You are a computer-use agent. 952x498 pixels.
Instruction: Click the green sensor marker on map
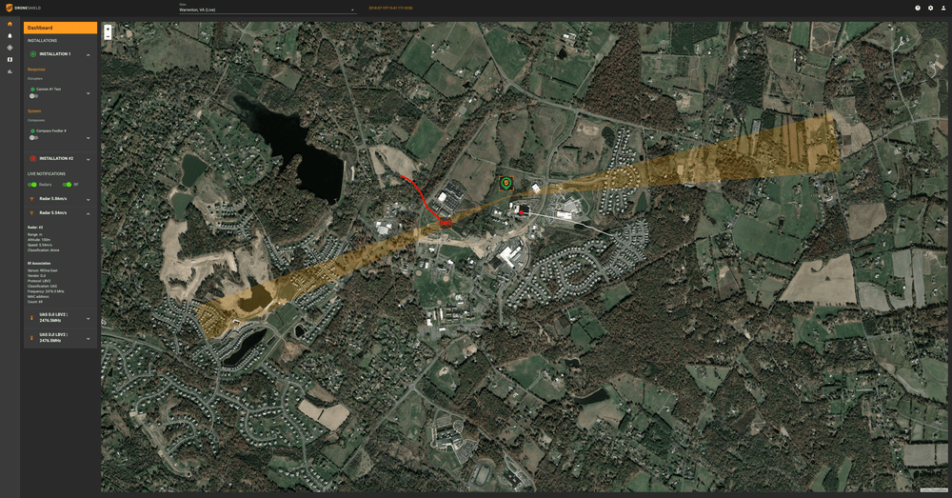(x=506, y=182)
